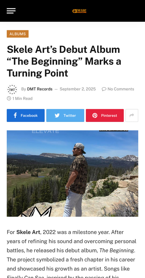
Task: Click the bold Skele Art text
Action: [x=28, y=232]
